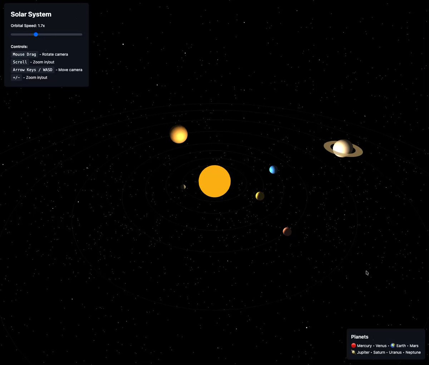Click the 'Saturn' label in Planets legend
Viewport: 429px width, 365px height.
[x=379, y=352]
